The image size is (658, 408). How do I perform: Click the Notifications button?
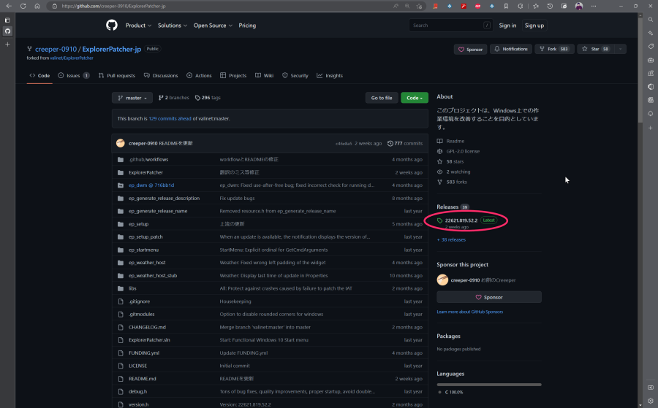511,49
